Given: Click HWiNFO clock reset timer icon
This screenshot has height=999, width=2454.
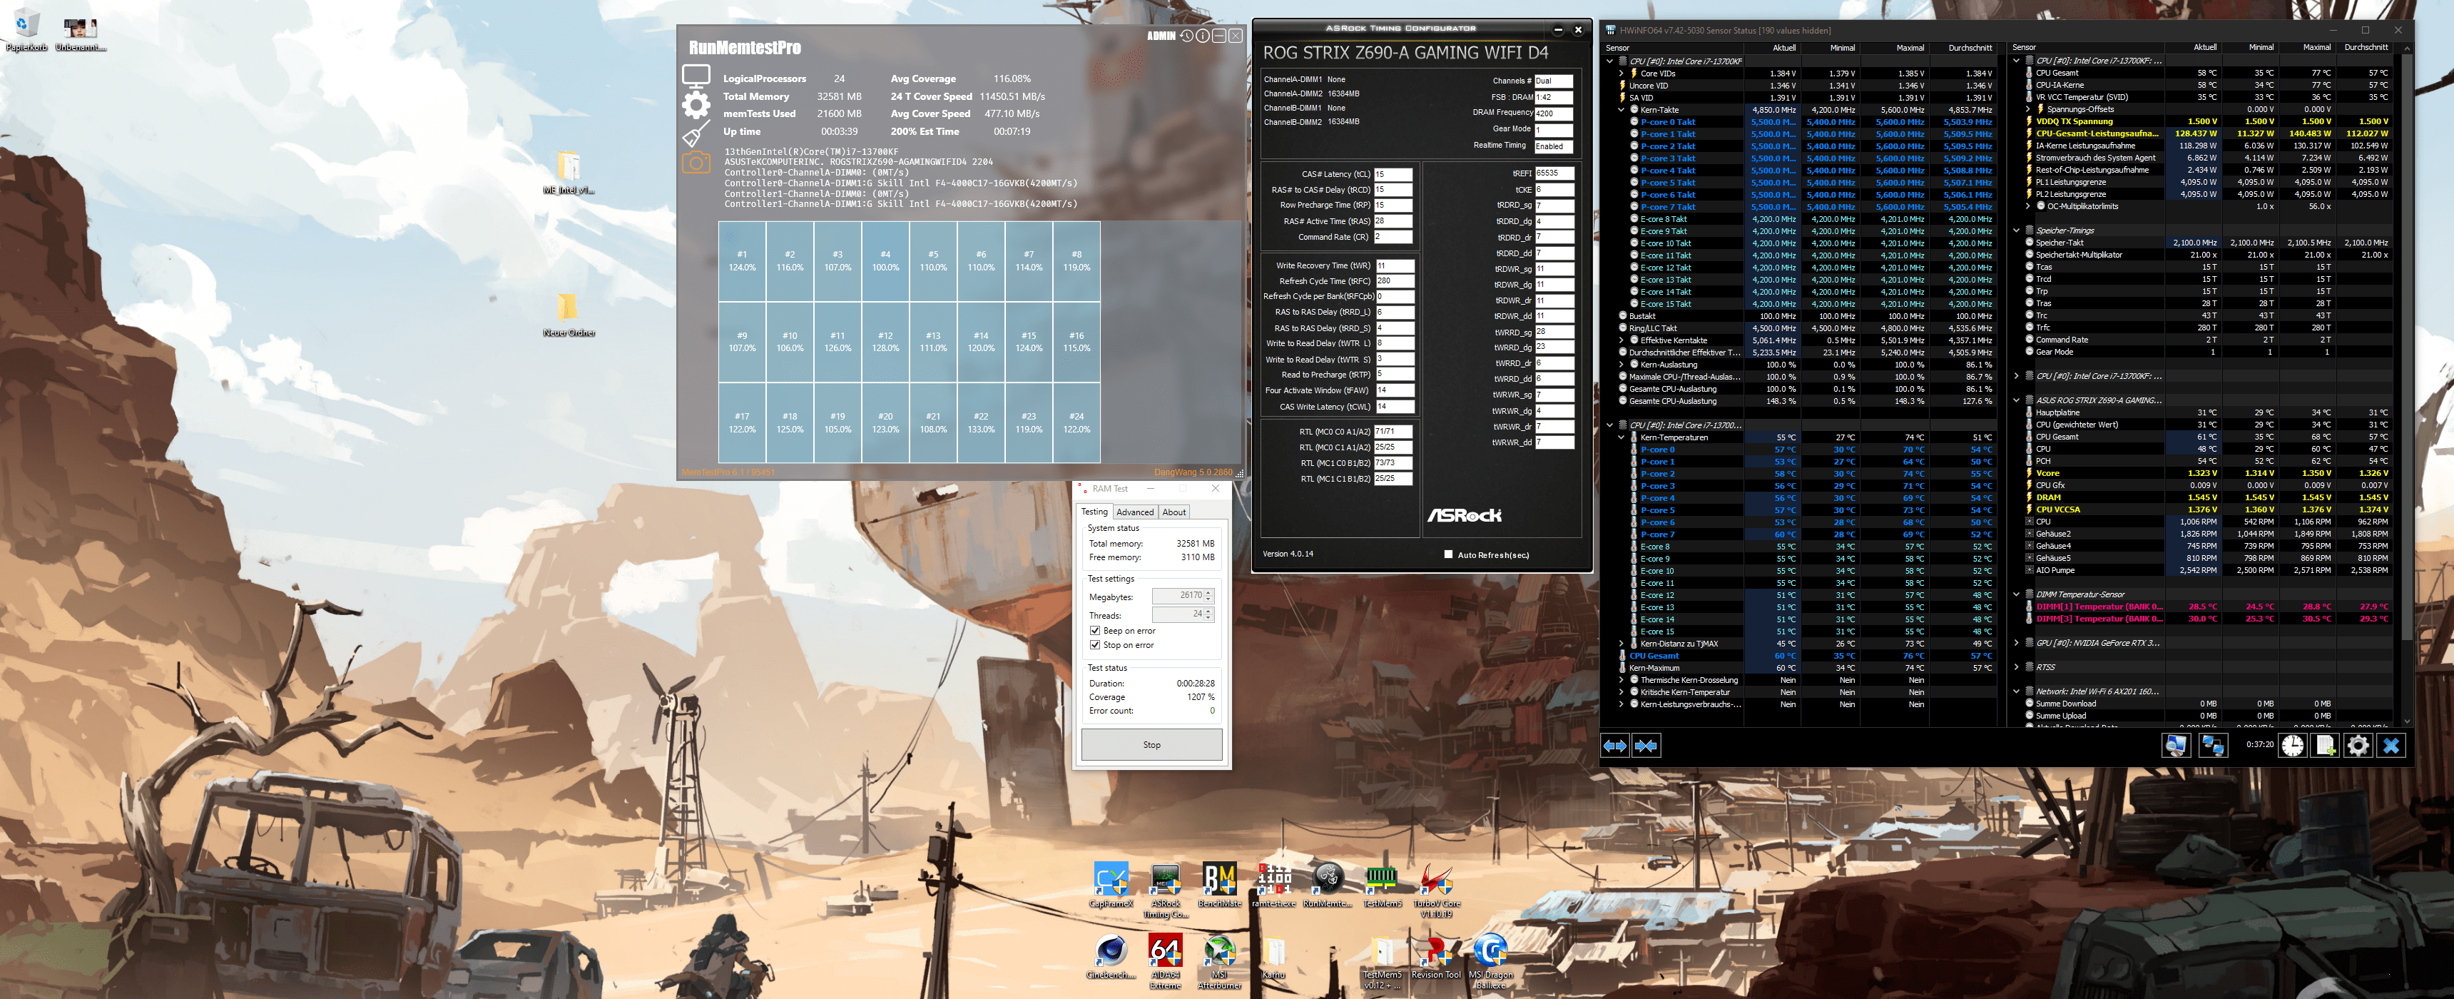Looking at the screenshot, I should click(2293, 746).
